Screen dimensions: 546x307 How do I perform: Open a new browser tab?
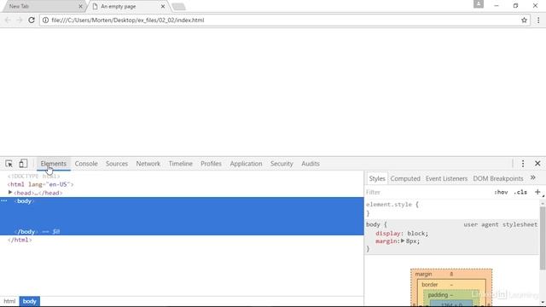pos(178,7)
